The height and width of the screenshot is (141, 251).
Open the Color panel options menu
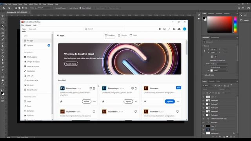tap(237, 14)
